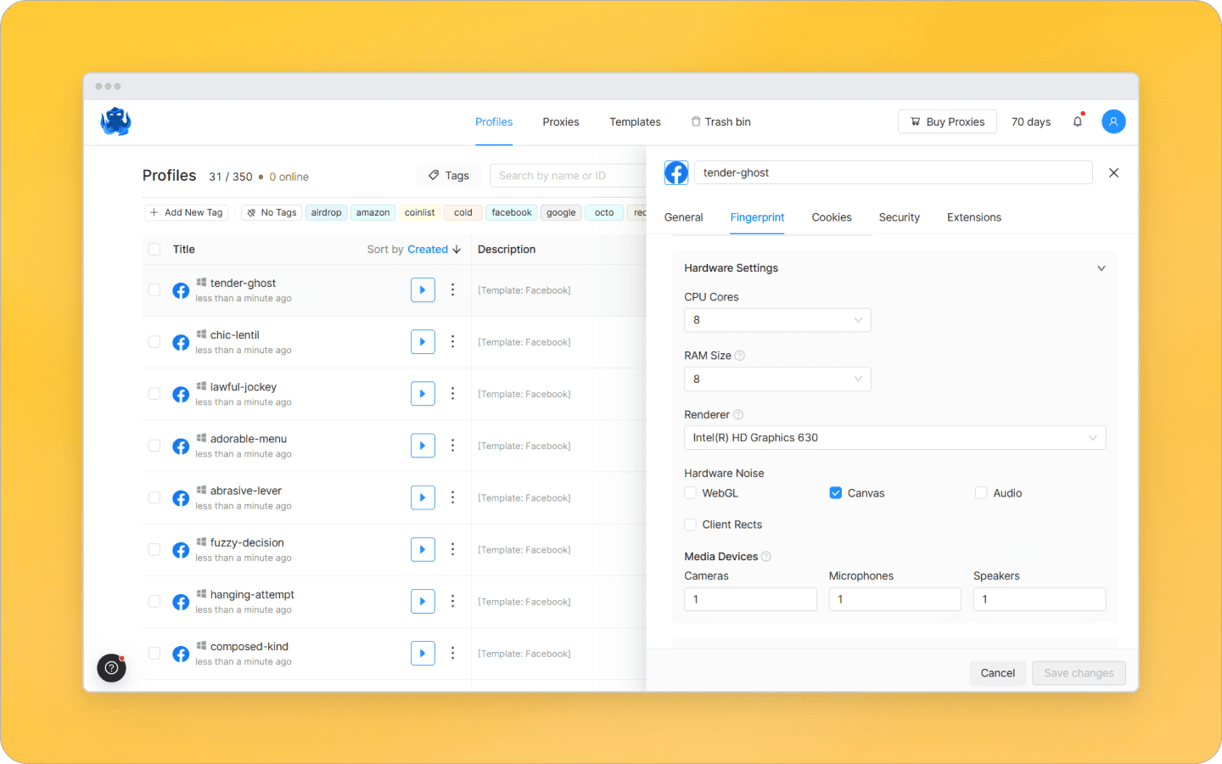Open RAM Size dropdown
The image size is (1222, 764).
tap(777, 379)
